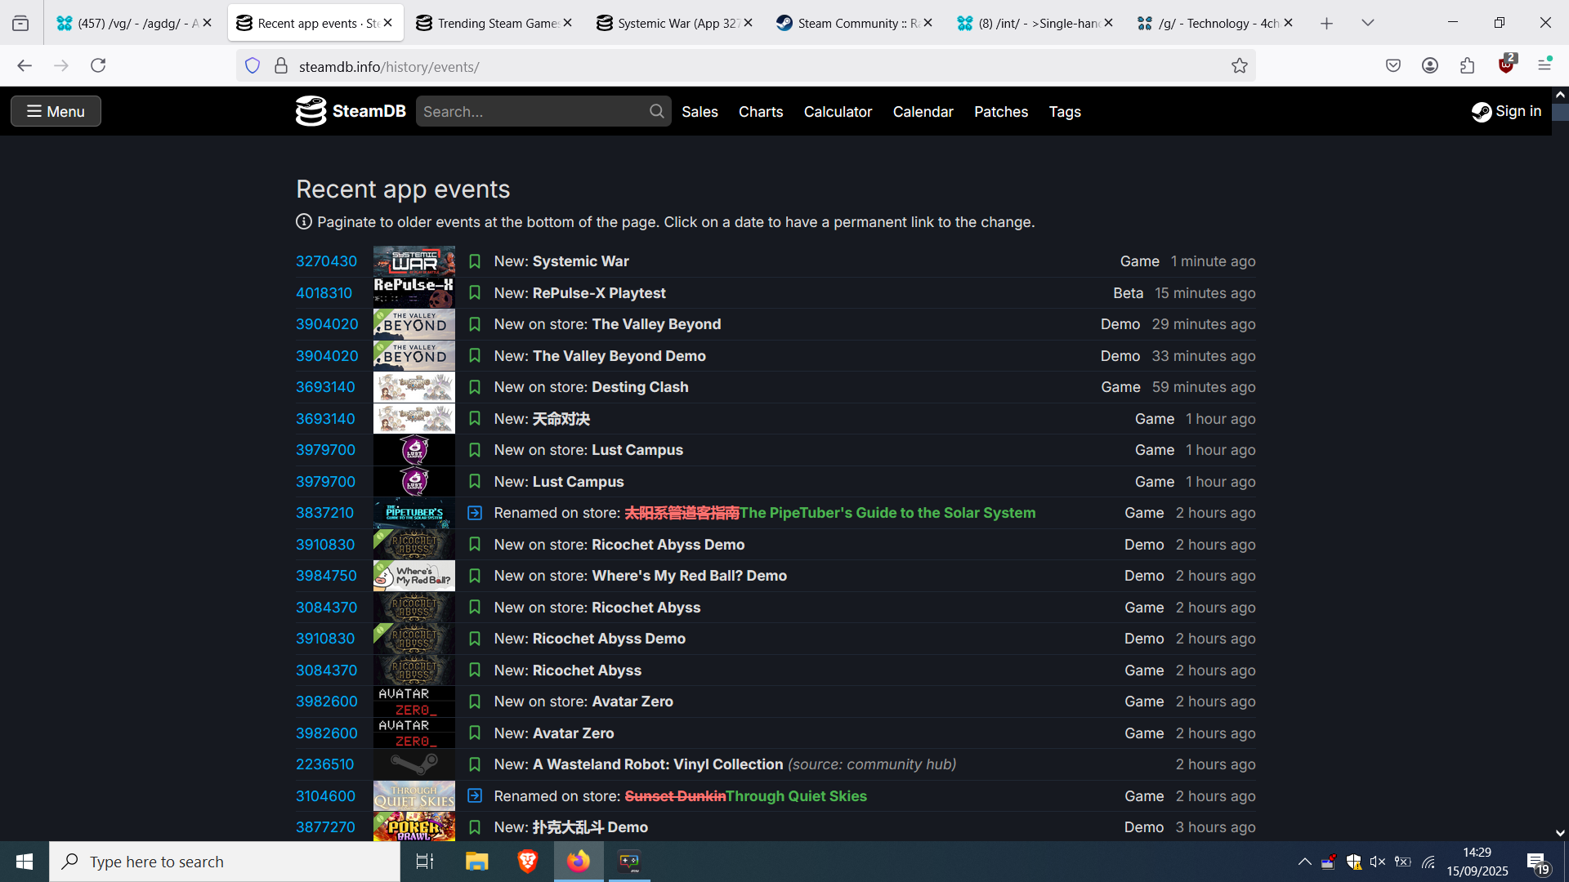
Task: Open the SteamDB Menu button
Action: tap(56, 111)
